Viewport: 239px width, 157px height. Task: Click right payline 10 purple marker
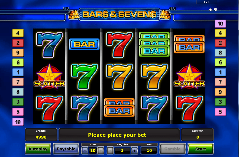[220, 24]
